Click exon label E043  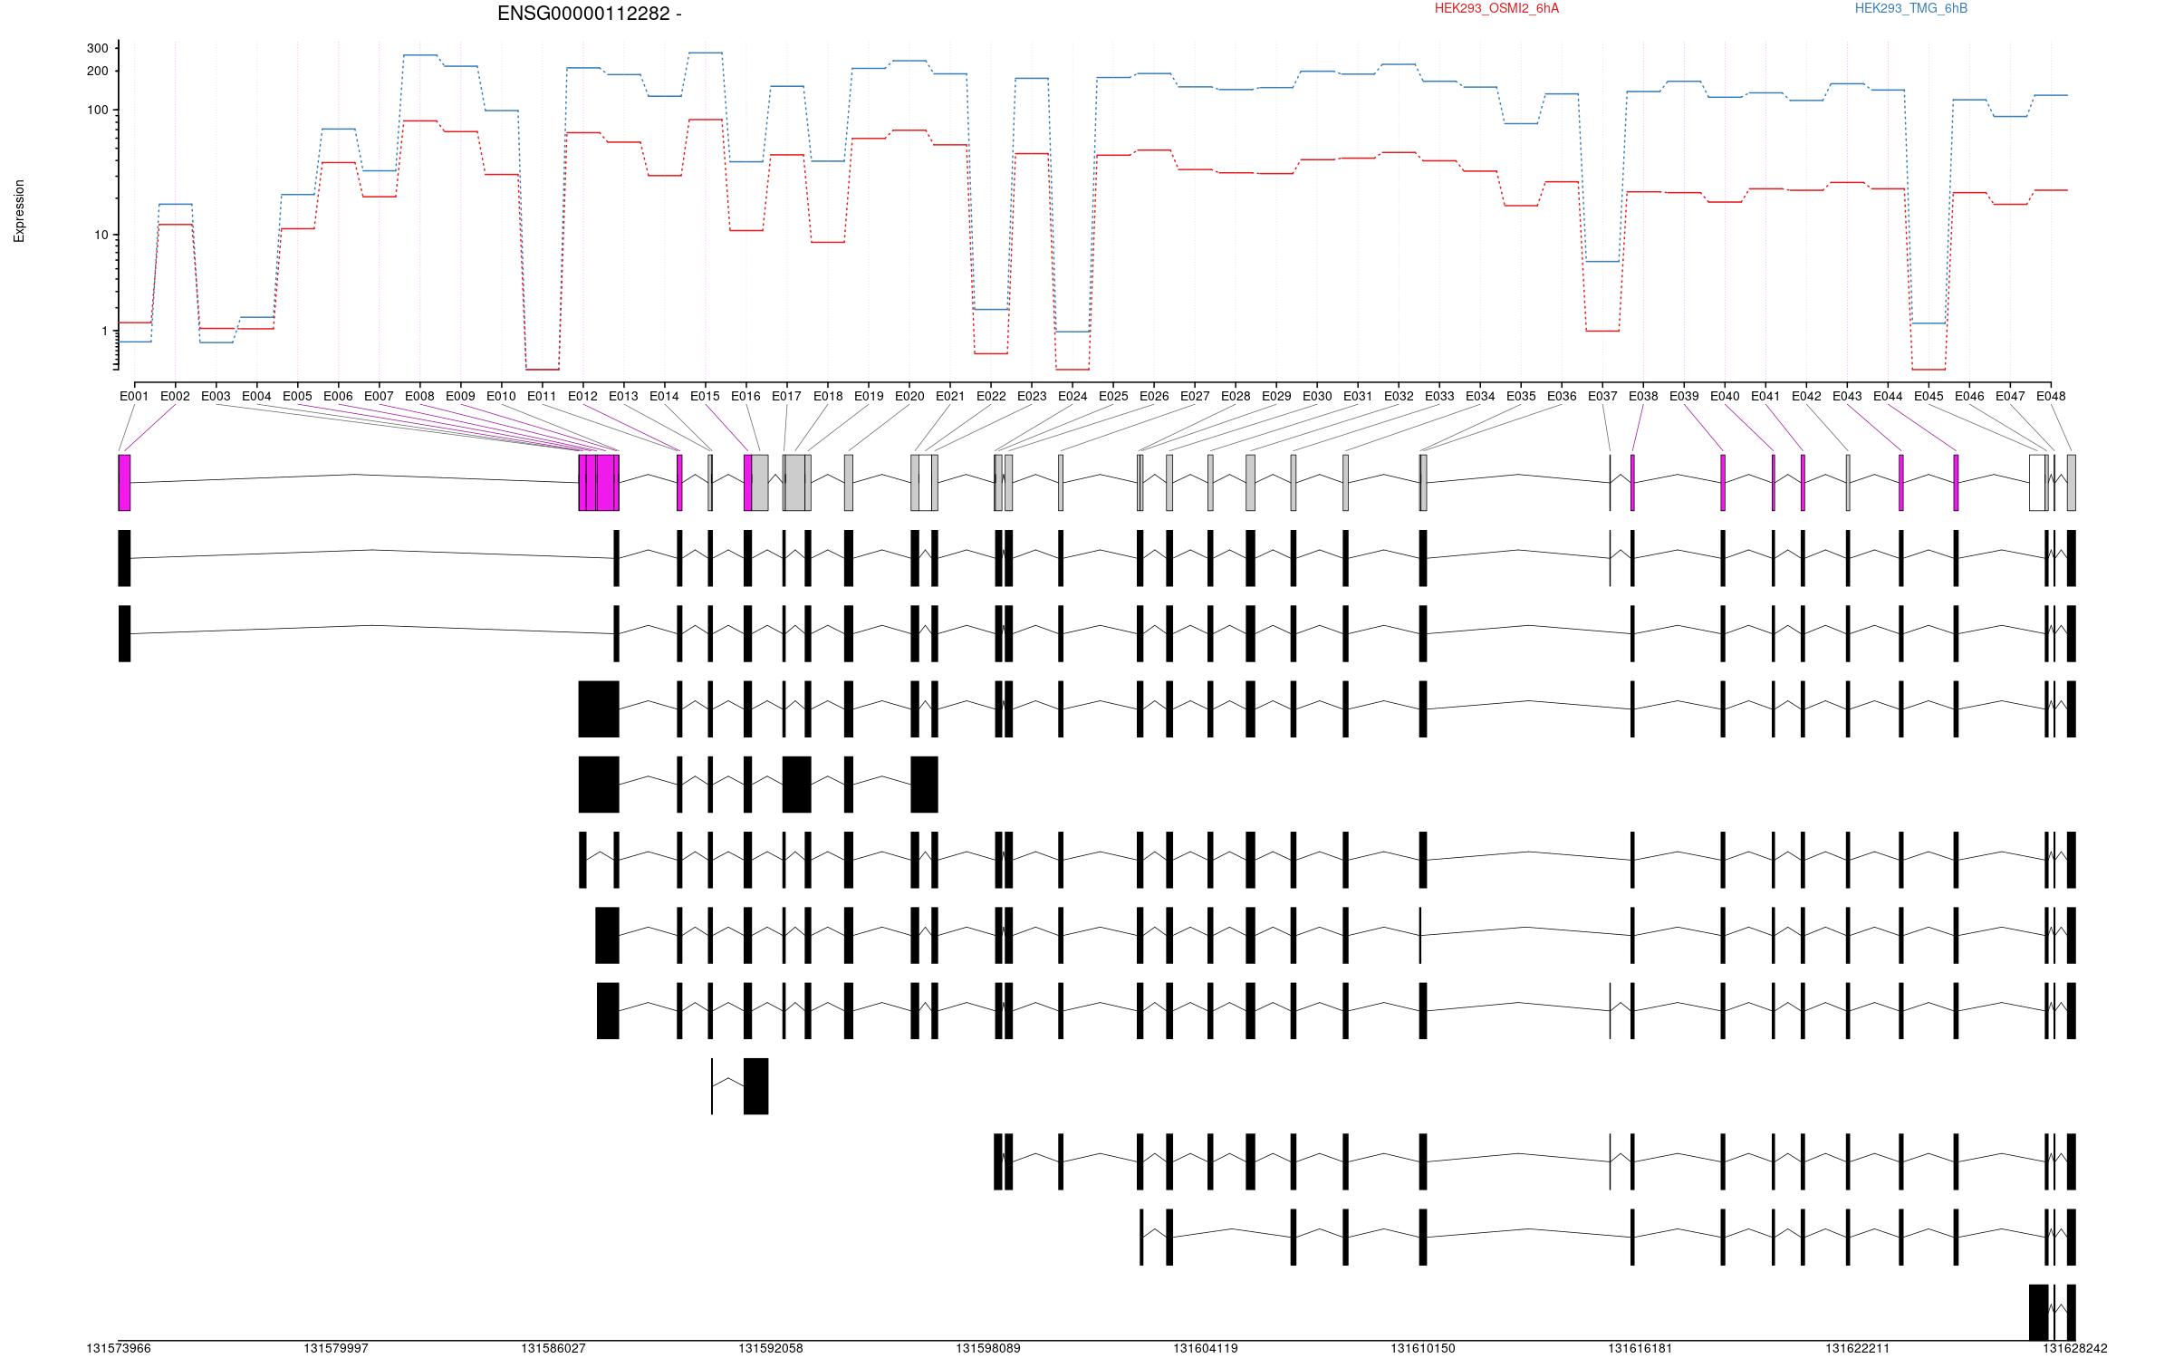coord(1847,396)
